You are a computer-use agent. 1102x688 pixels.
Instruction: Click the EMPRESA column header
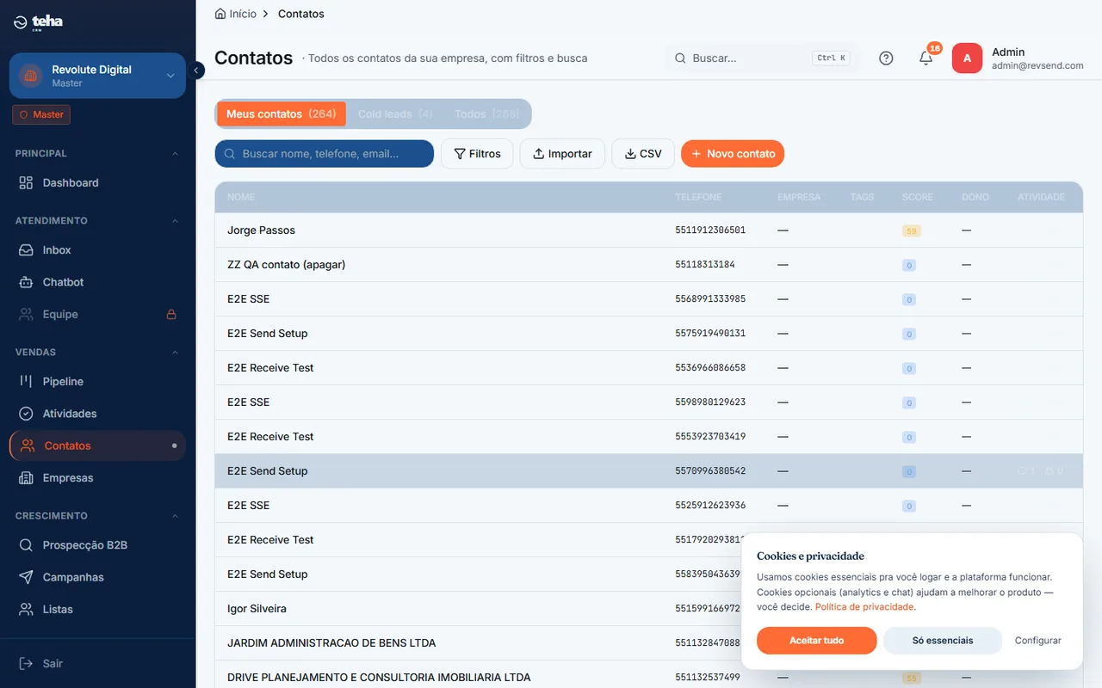799,197
